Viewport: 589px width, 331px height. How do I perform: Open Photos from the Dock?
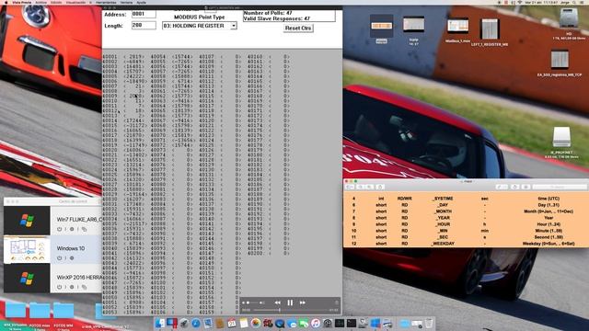[256, 323]
